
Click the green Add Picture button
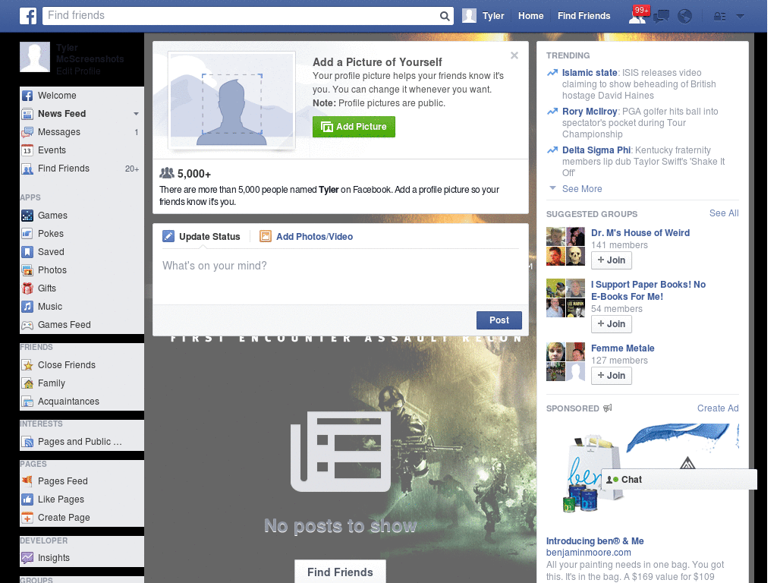point(354,127)
